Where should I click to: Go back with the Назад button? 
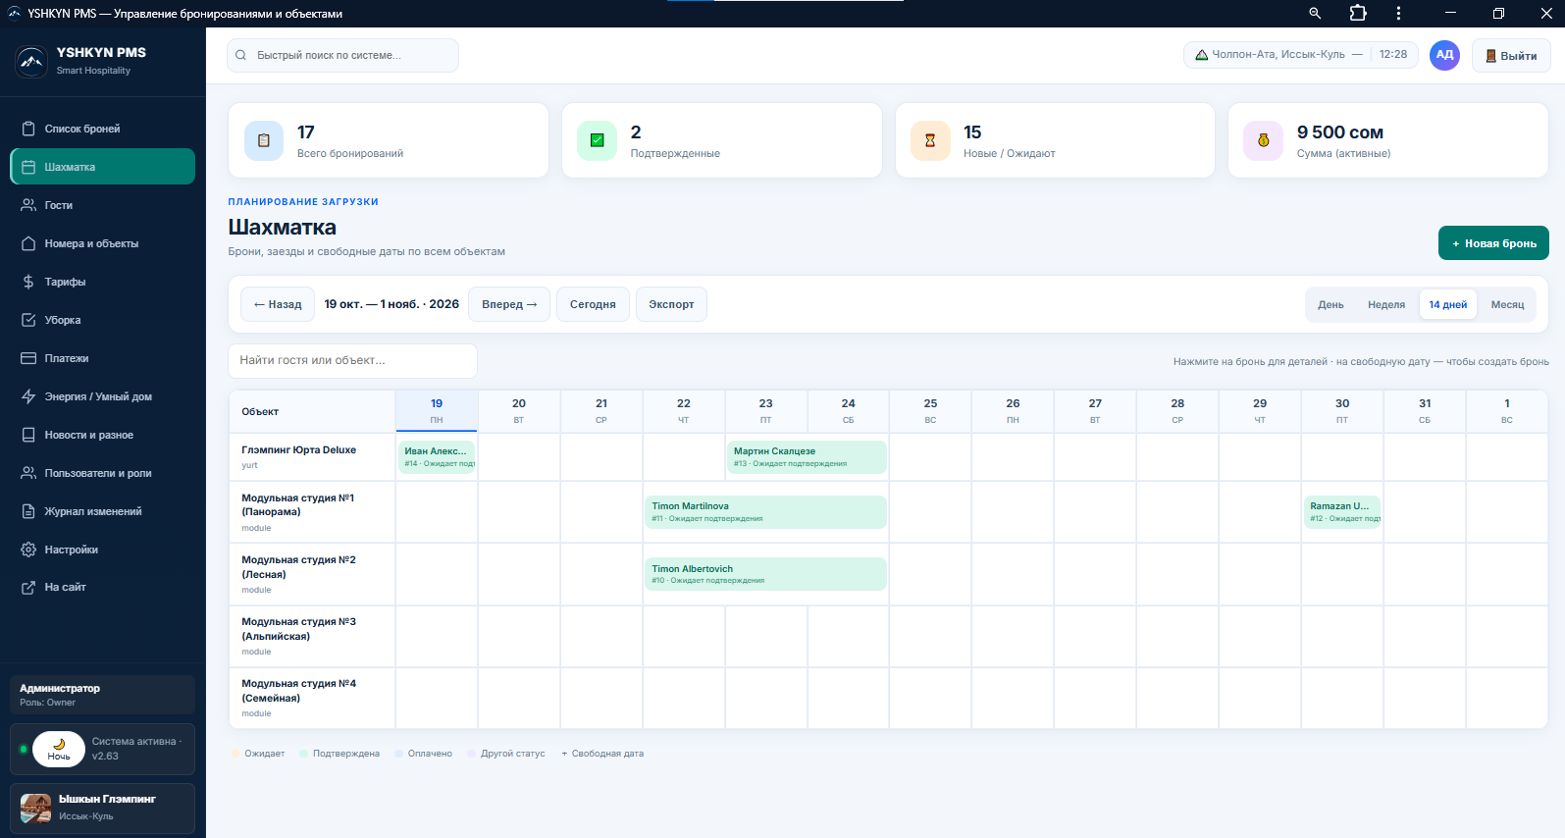[x=278, y=304]
